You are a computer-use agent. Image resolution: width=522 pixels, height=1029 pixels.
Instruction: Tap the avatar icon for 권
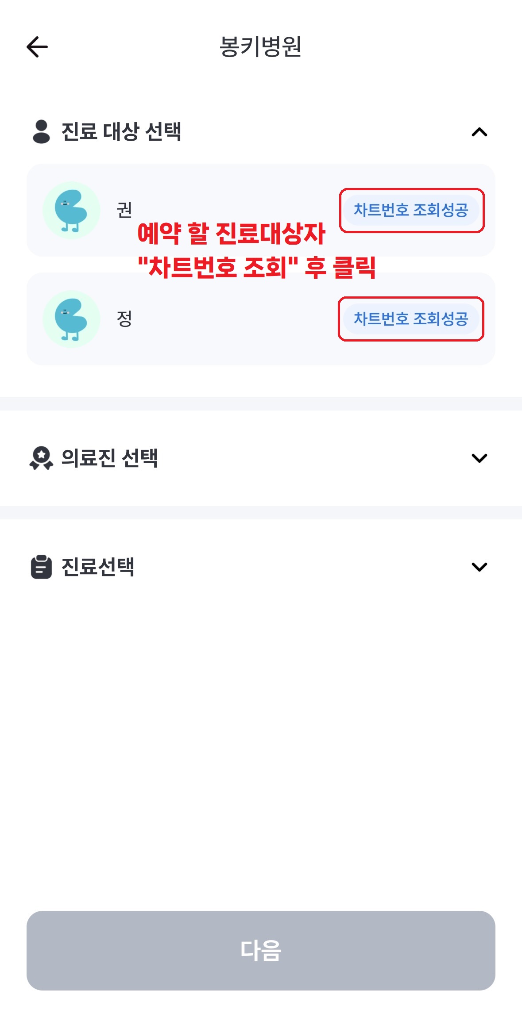pyautogui.click(x=71, y=211)
